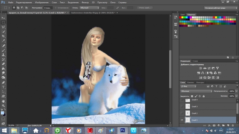The width and height of the screenshot is (239, 134).
Task: Choose subtract from selection mode button
Action: pyautogui.click(x=22, y=8)
